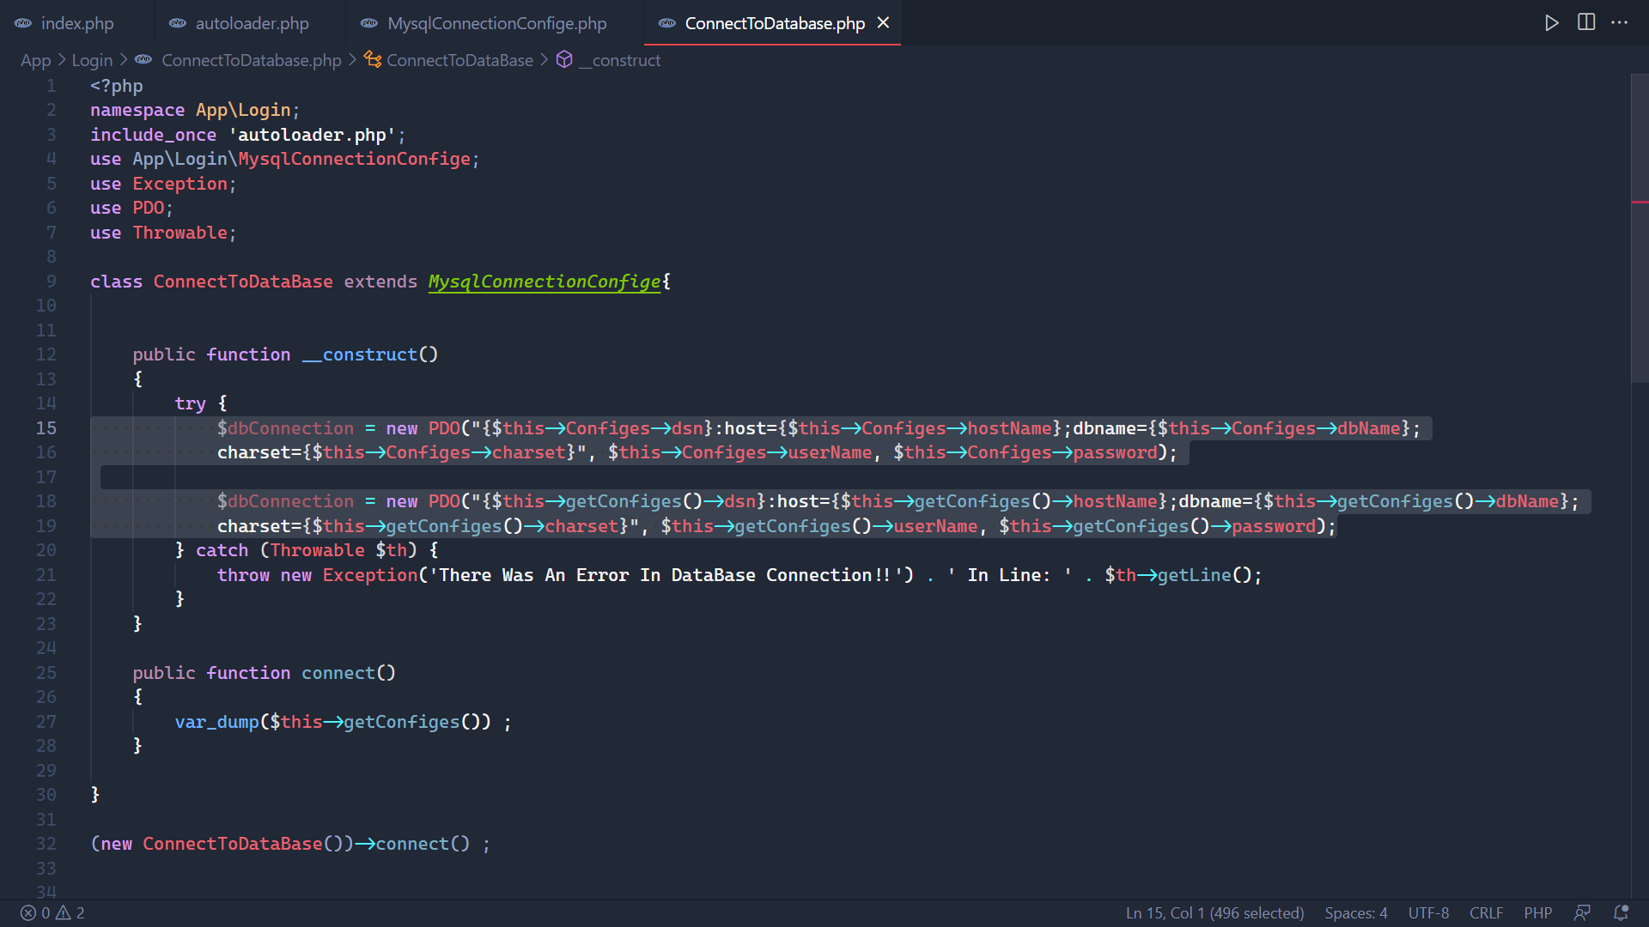Click 'connect' function name on line 25
This screenshot has height=927, width=1649.
338,673
